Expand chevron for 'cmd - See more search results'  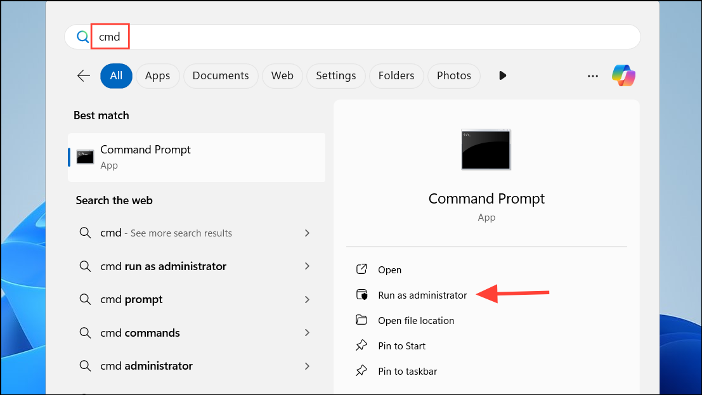click(x=307, y=233)
